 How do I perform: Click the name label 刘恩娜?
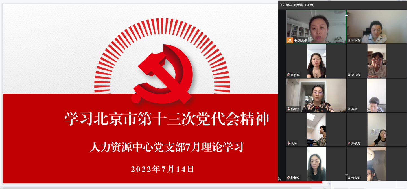click(302, 41)
